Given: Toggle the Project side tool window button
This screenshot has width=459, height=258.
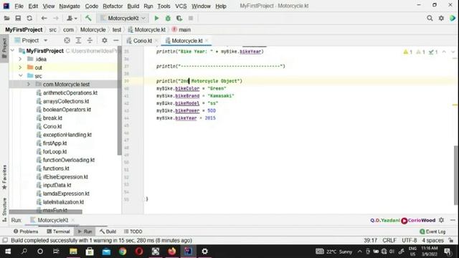Looking at the screenshot, I should [x=4, y=48].
